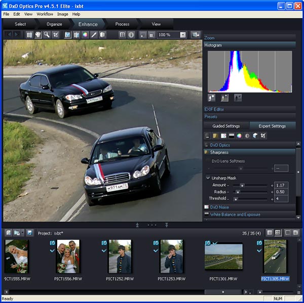Select the diagonal line horizon tool
The image size is (304, 303).
(94, 35)
